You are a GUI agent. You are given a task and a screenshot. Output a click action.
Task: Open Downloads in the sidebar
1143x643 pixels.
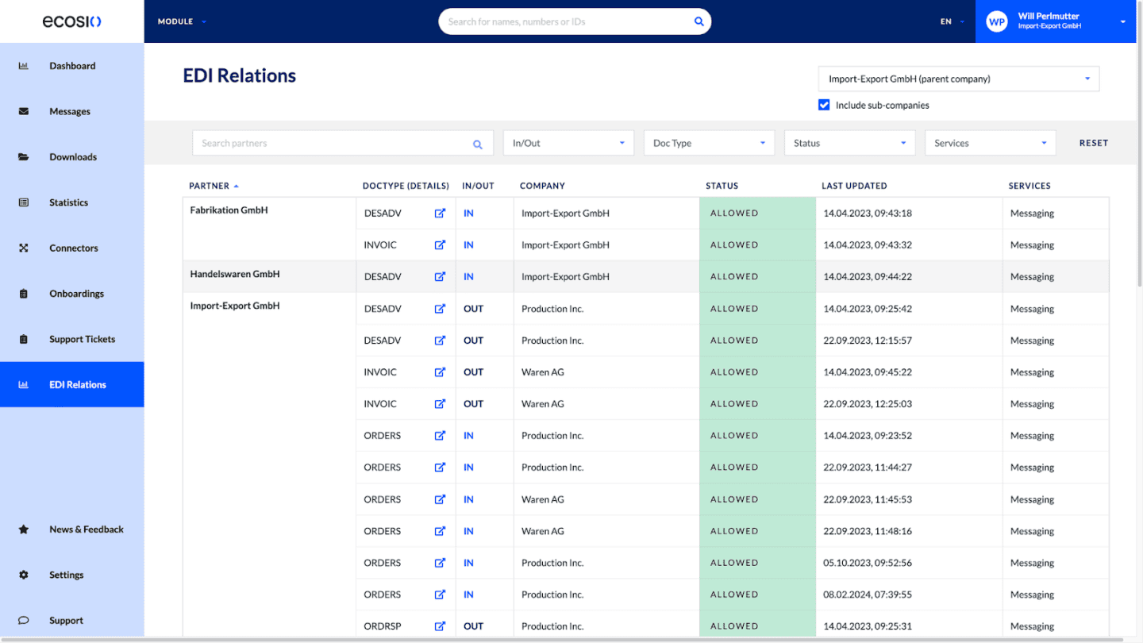(73, 156)
